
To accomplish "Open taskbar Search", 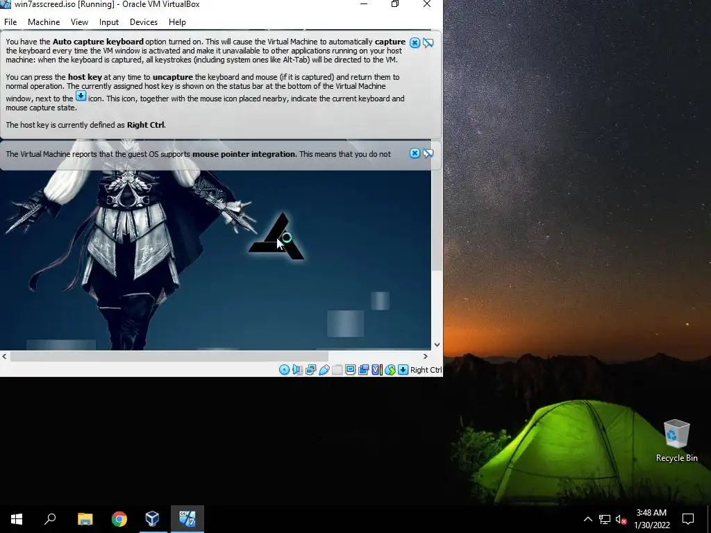I will [x=50, y=519].
